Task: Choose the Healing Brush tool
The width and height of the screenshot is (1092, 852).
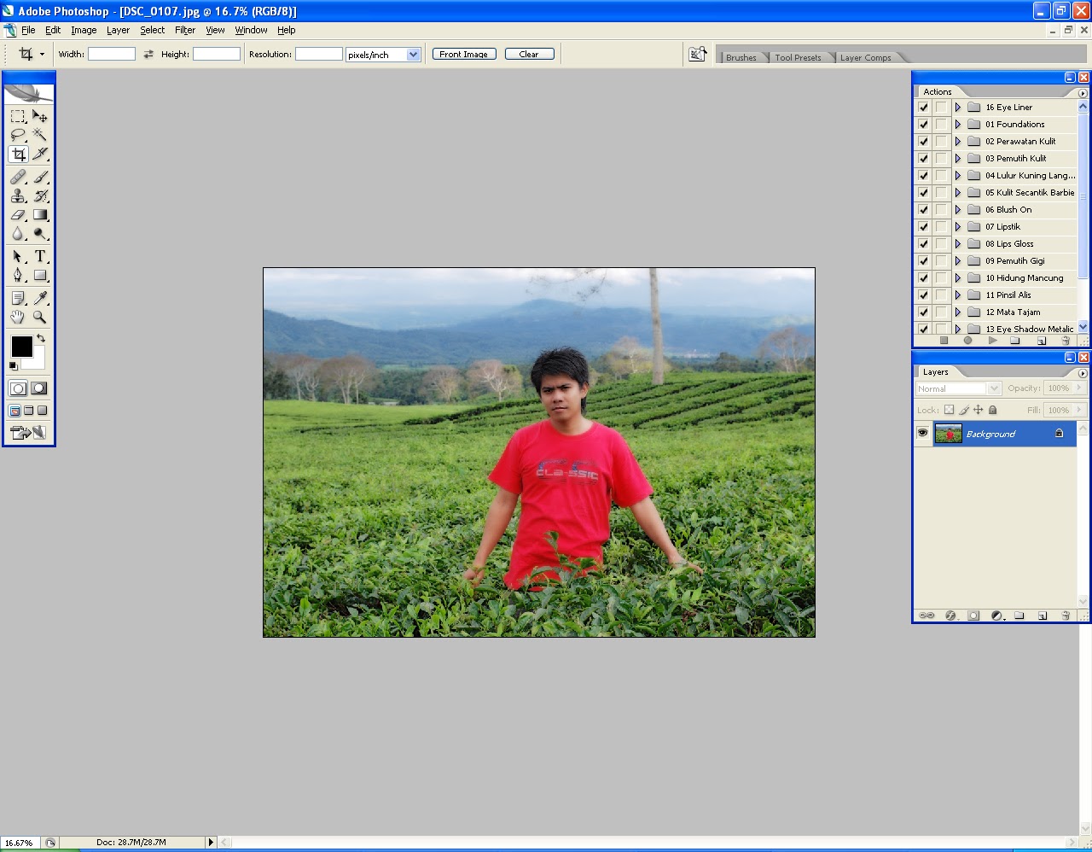Action: [x=17, y=177]
